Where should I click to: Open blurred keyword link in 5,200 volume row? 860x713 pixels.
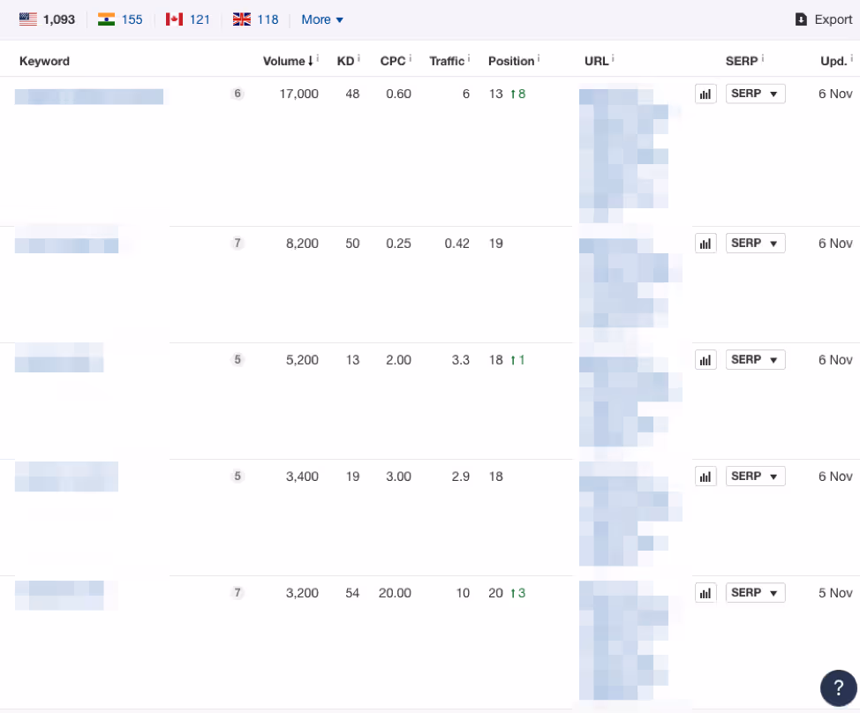pyautogui.click(x=59, y=358)
